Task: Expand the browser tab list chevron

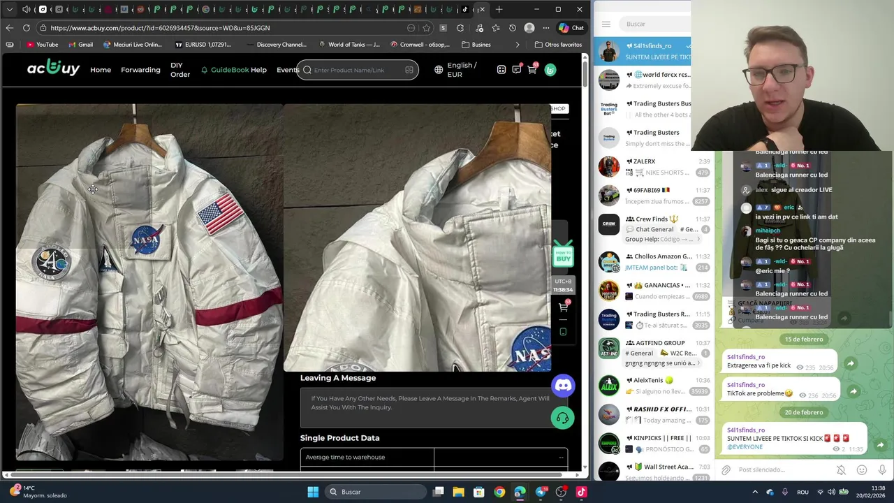Action: 10,9
